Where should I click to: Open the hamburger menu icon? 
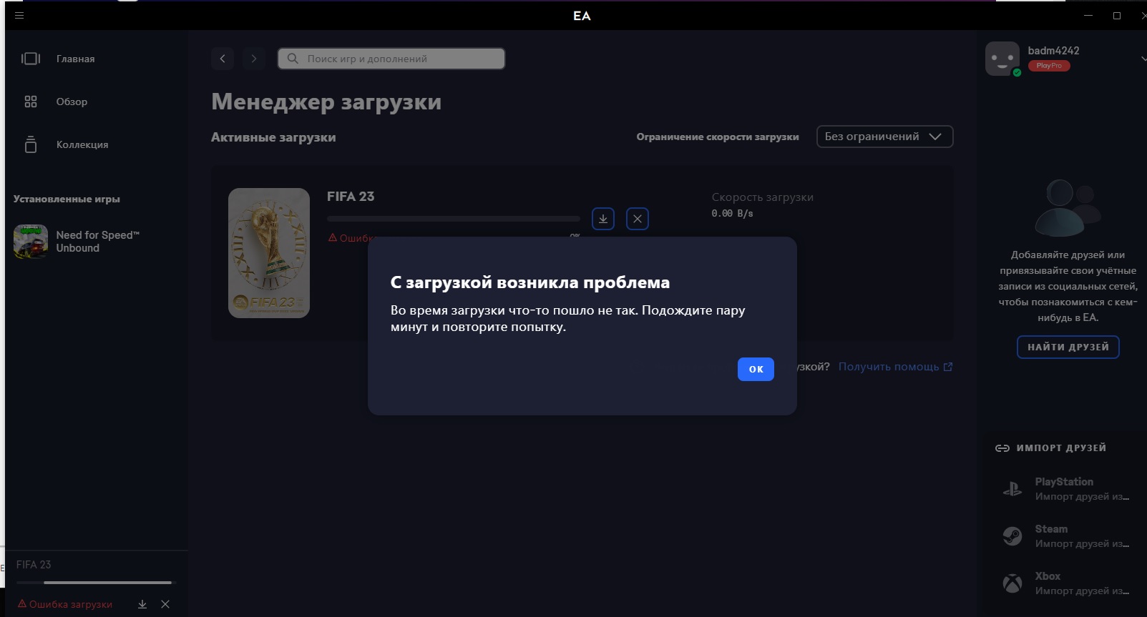pos(19,15)
